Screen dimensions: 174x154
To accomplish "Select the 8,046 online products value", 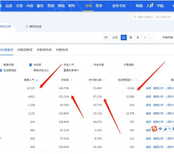I will [131, 88].
